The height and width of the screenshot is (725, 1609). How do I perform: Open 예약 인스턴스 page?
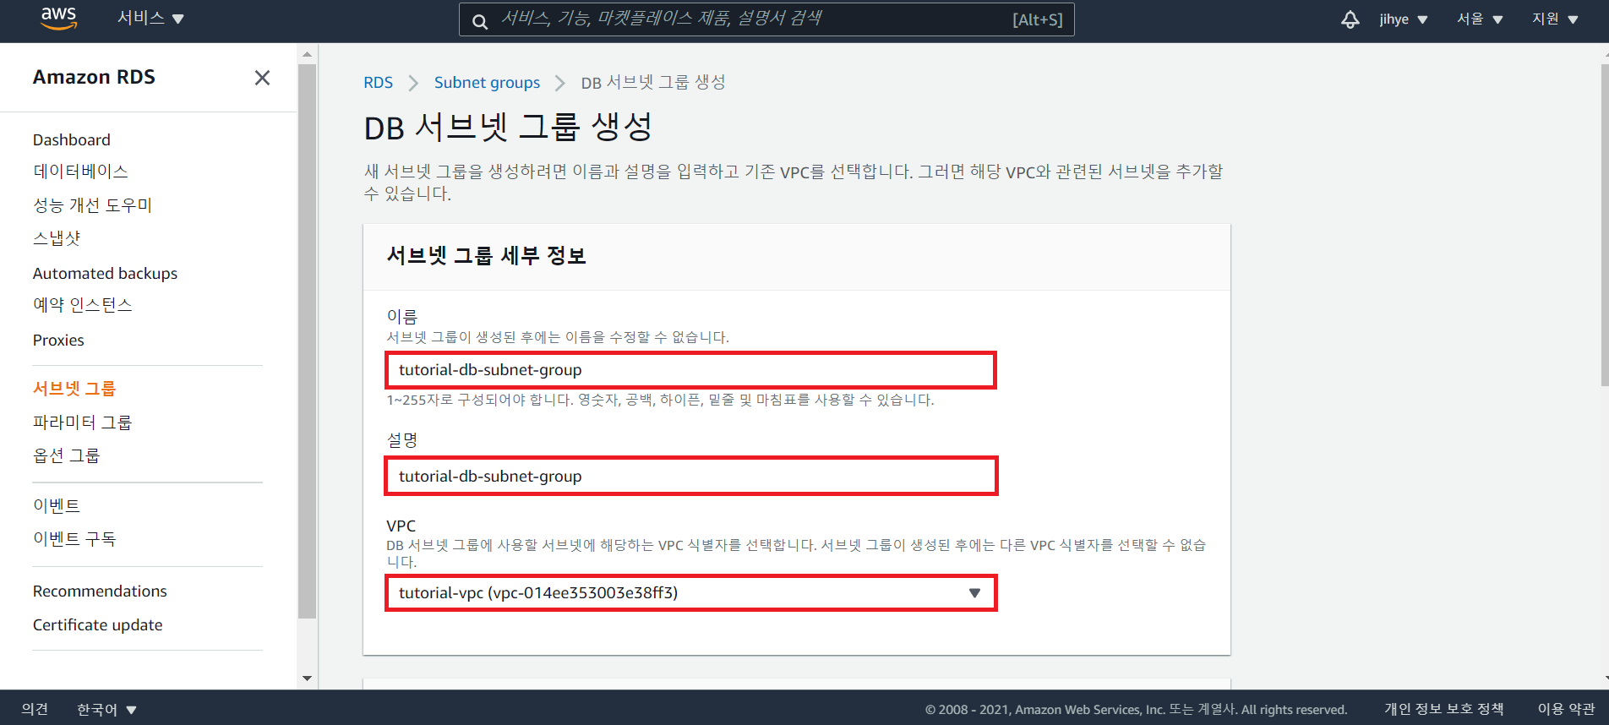83,305
